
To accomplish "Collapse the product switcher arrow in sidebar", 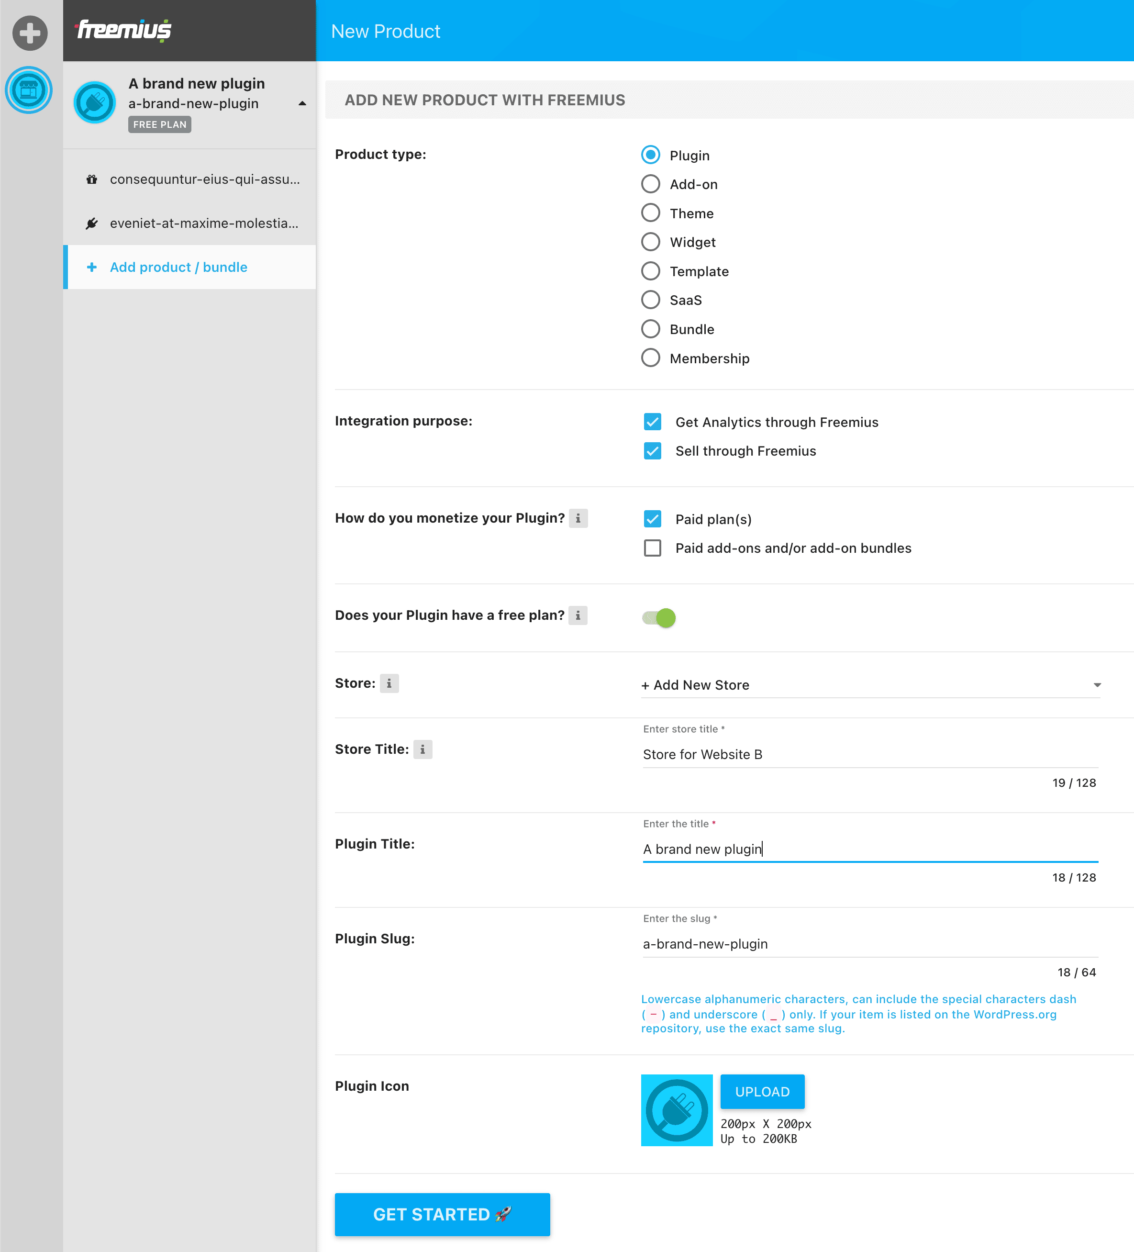I will [x=302, y=104].
